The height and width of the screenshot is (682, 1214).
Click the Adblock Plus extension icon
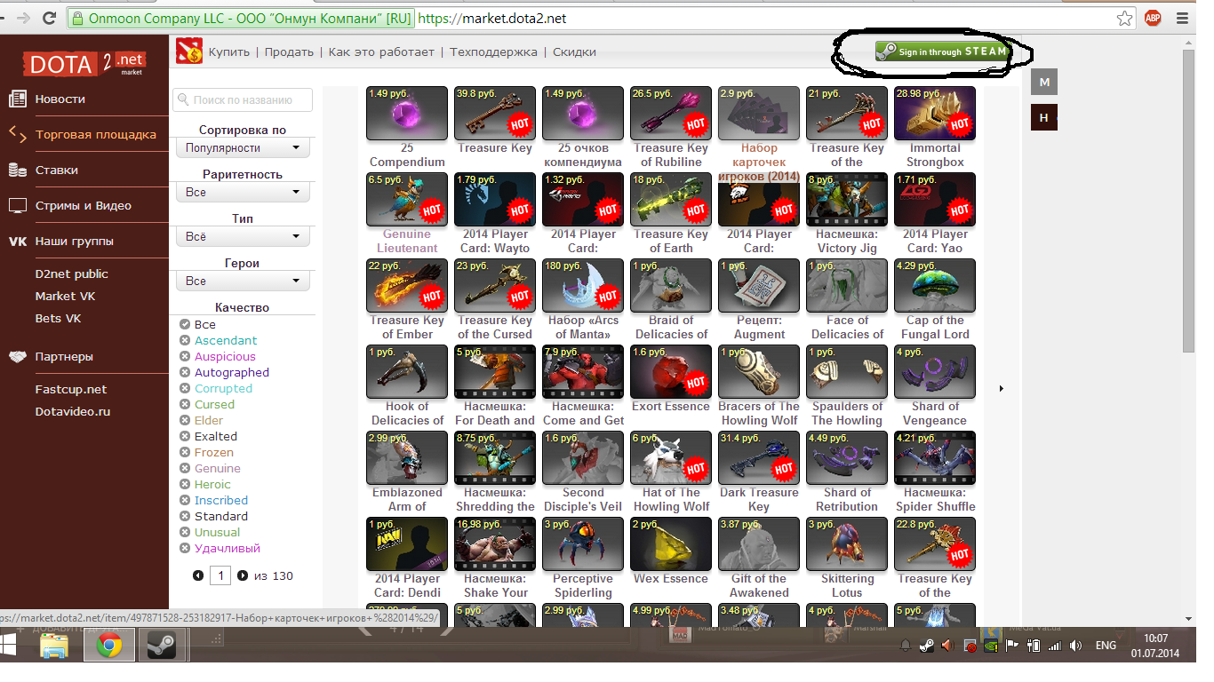(1153, 18)
